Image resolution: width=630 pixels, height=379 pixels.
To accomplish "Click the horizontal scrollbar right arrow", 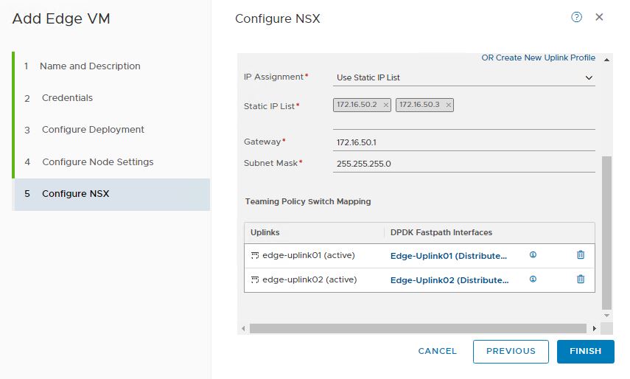I will pyautogui.click(x=595, y=328).
